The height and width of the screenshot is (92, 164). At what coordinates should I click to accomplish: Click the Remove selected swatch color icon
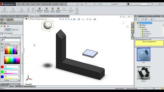[2, 50]
